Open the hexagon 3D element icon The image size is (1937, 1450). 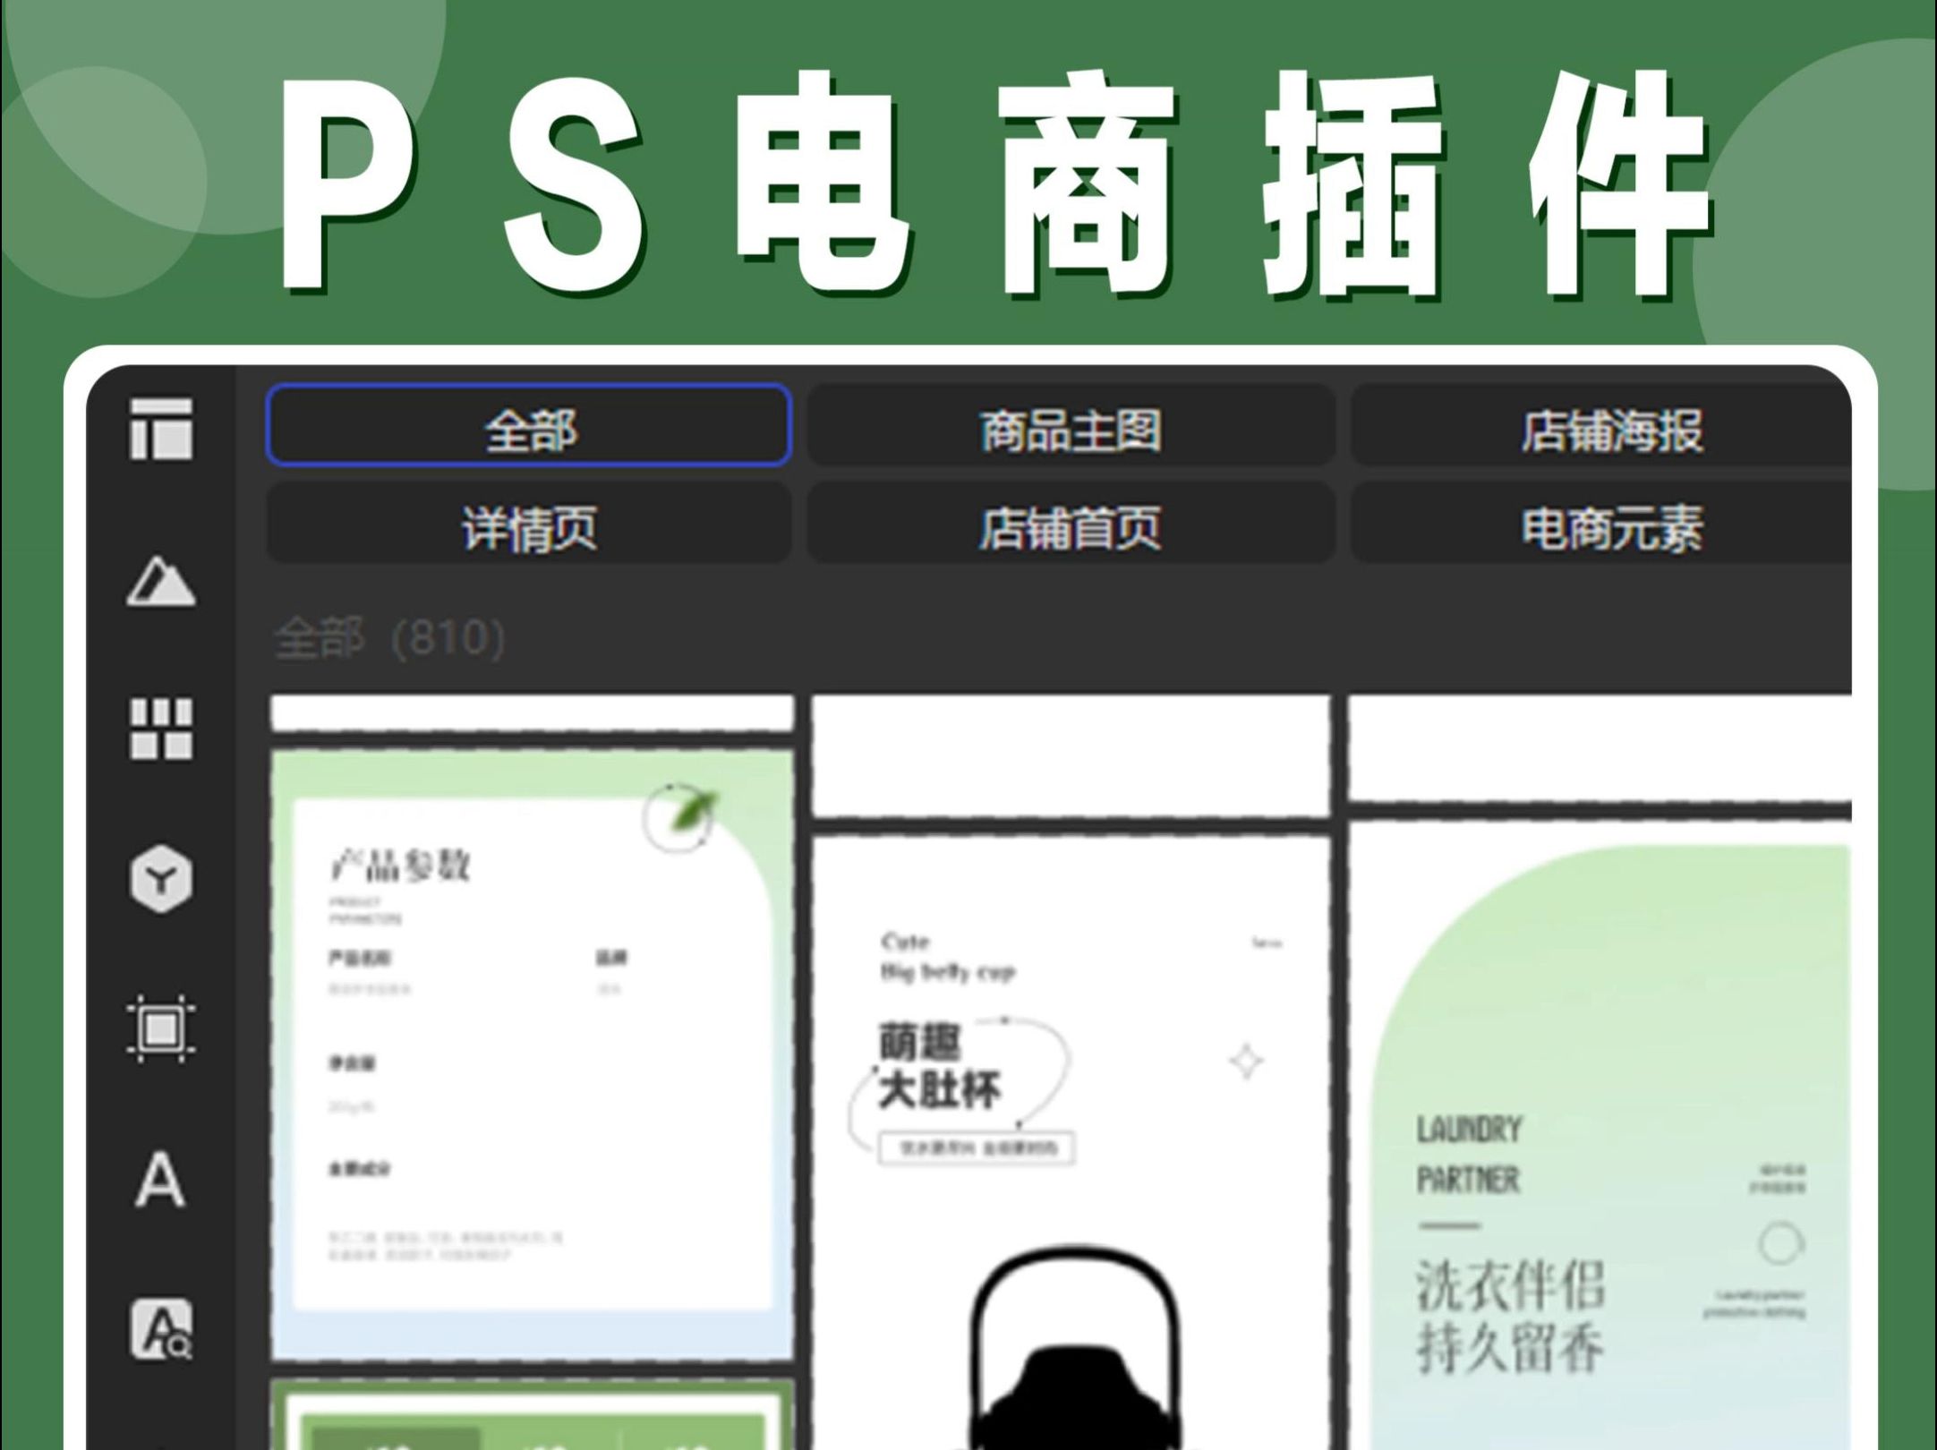[161, 878]
